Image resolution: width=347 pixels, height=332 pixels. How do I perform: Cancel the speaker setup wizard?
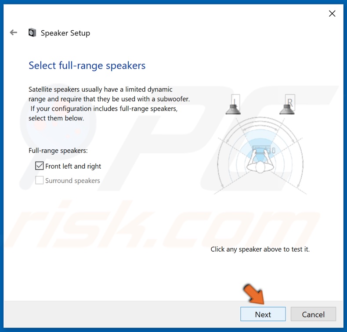[x=313, y=314]
